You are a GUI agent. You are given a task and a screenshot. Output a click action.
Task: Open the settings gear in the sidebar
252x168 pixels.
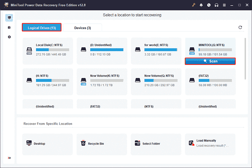9,37
